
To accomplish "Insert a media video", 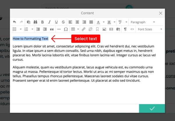I will coord(111,29).
